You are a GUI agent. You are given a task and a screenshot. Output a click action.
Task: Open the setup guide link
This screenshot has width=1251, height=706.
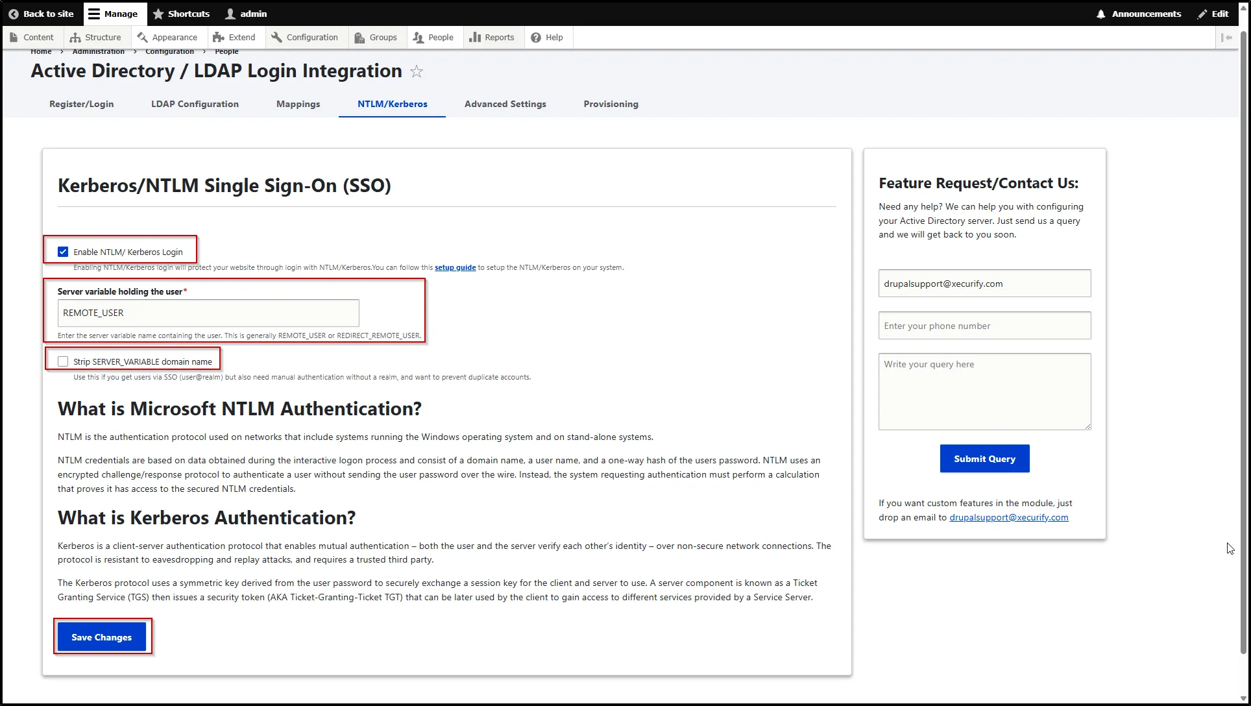tap(455, 267)
